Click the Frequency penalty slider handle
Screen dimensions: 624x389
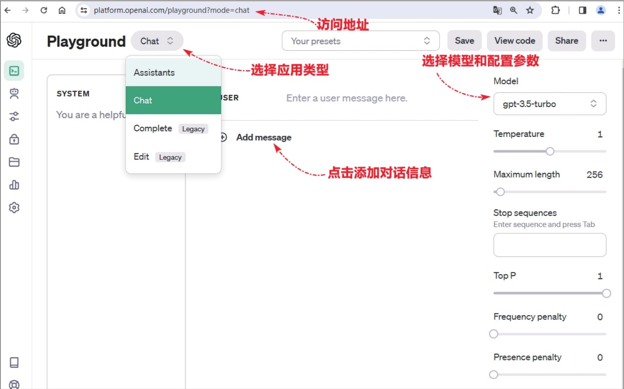[x=494, y=334]
